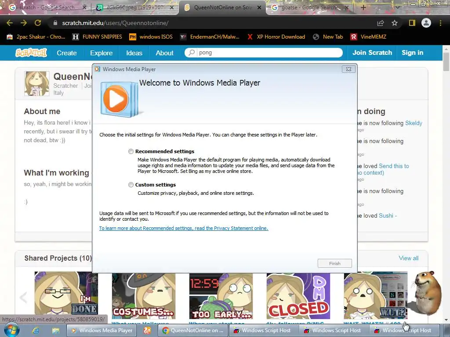This screenshot has height=337, width=450.
Task: Open a new browser tab
Action: (x=363, y=7)
